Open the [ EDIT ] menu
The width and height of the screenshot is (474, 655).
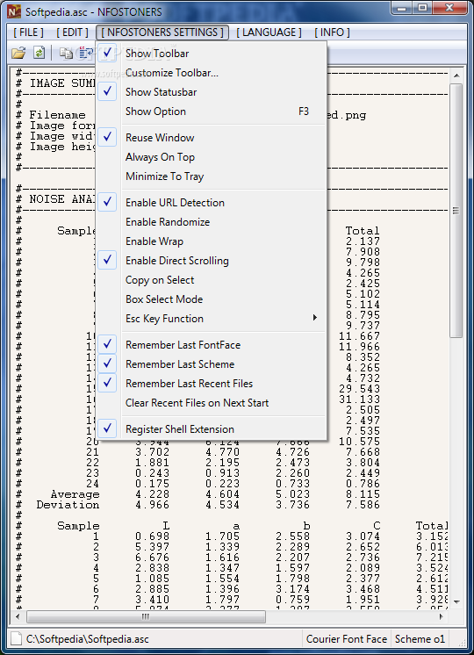tap(72, 32)
